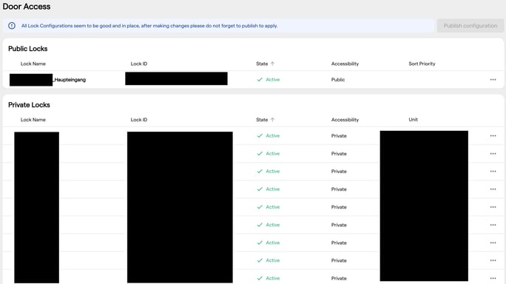The image size is (506, 284).
Task: Open more options for third private lock row
Action: tap(493, 171)
